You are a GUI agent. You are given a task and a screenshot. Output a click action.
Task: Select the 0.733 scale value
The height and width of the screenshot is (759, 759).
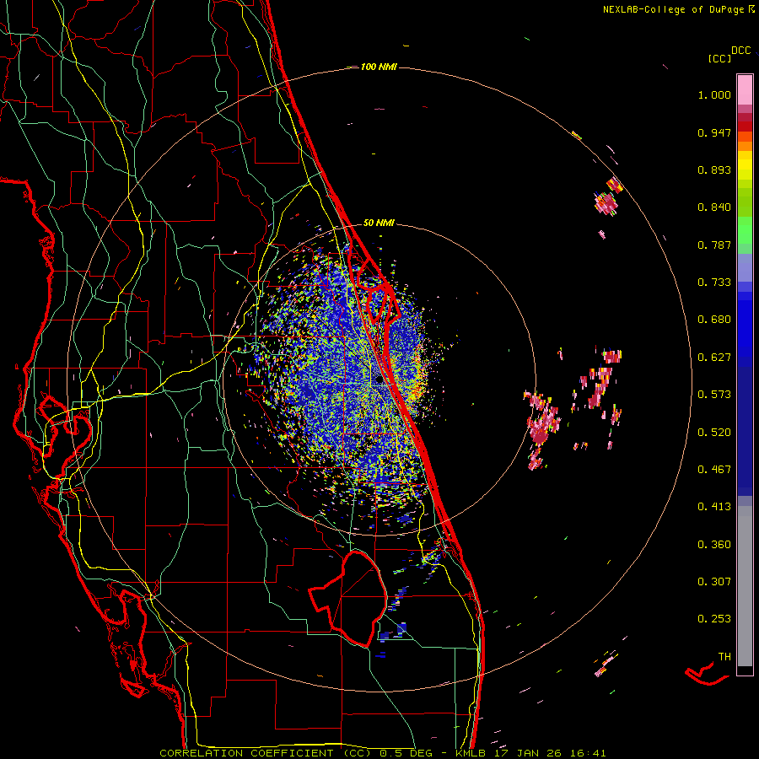[x=714, y=283]
